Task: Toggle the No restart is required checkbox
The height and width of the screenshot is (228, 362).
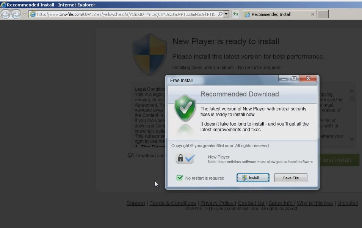Action: [180, 178]
